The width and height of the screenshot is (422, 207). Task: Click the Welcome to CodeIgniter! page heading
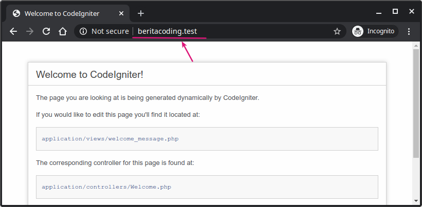pyautogui.click(x=89, y=74)
